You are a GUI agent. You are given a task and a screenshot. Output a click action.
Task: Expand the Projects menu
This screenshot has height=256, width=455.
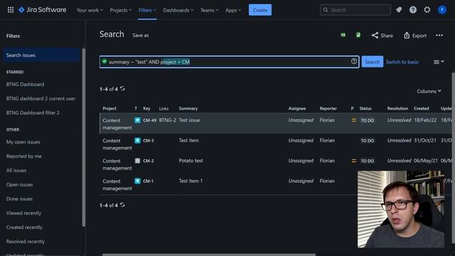click(120, 10)
